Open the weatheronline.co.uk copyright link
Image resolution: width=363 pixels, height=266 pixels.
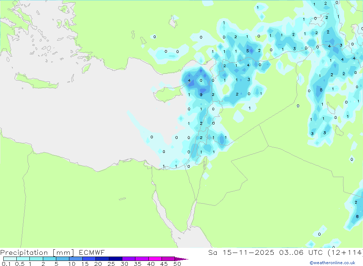point(333,263)
